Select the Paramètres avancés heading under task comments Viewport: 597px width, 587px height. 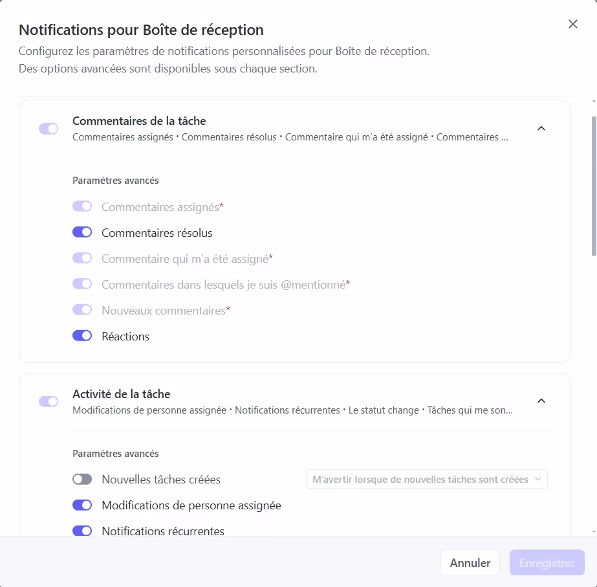click(115, 181)
